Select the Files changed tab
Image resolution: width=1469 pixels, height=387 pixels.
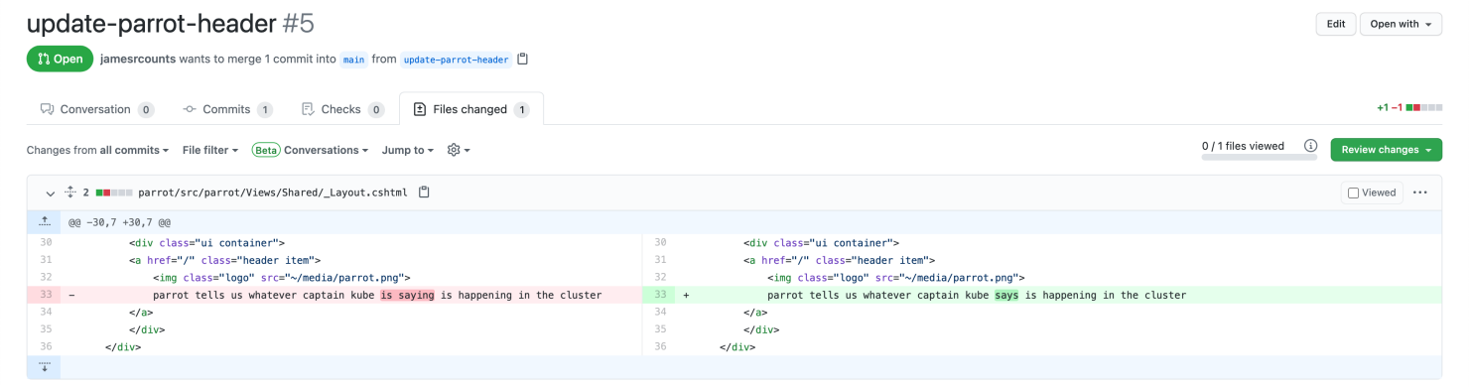point(471,109)
